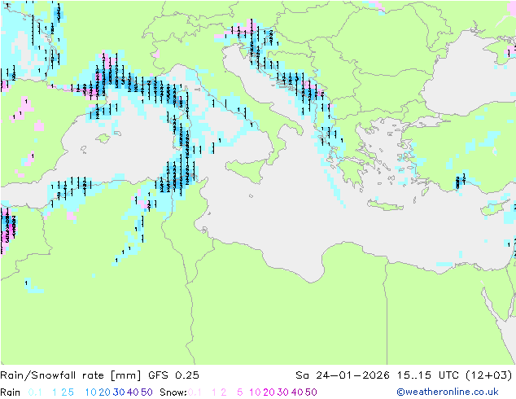Select the Snow 20 legend value
The image size is (516, 399).
click(x=269, y=392)
